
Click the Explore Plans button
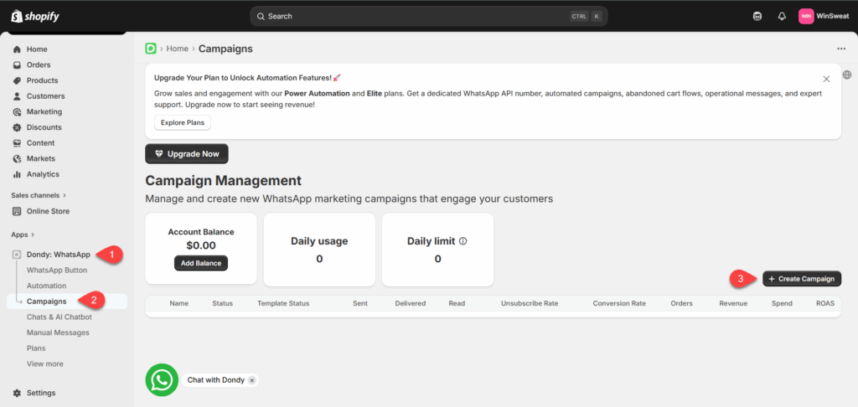(182, 123)
